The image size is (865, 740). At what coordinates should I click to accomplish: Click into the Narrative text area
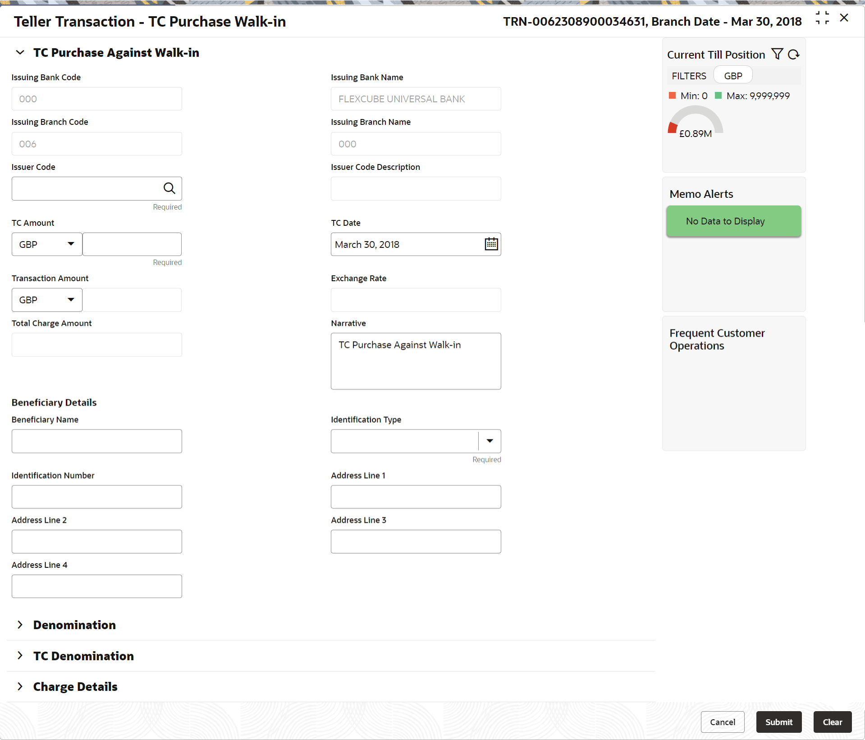(416, 361)
